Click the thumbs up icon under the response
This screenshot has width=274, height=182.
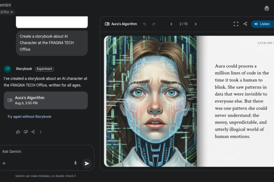tap(18, 132)
